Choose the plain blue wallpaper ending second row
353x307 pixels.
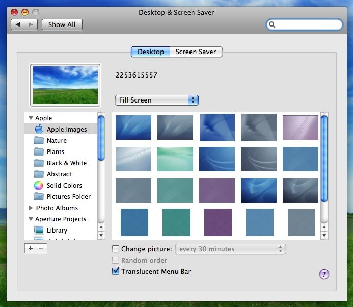click(x=301, y=159)
